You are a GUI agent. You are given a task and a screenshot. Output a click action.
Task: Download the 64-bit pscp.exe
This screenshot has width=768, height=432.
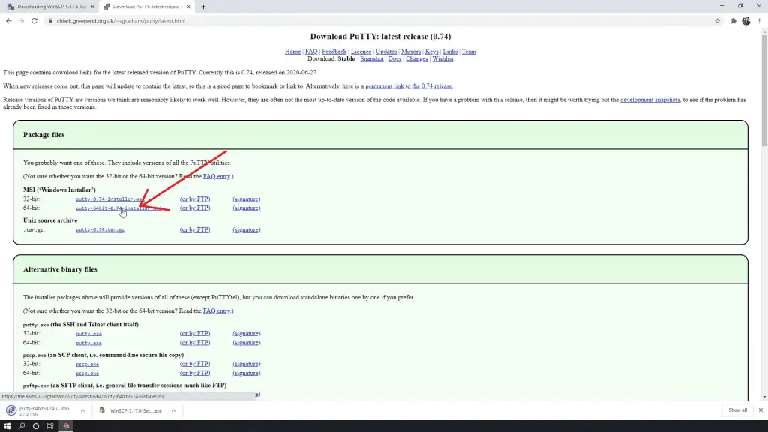point(87,373)
